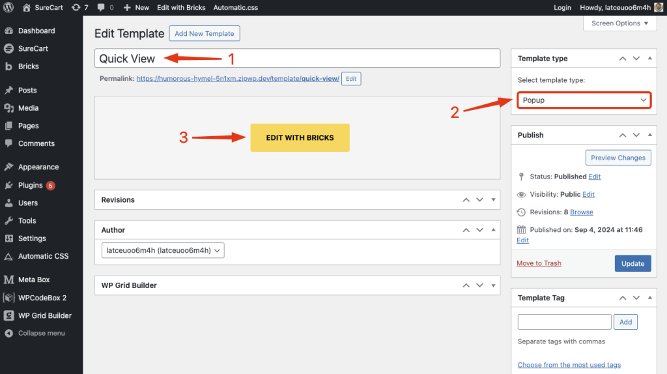Screen dimensions: 667x374
Task: Move the Revisions panel up
Action: (x=466, y=199)
